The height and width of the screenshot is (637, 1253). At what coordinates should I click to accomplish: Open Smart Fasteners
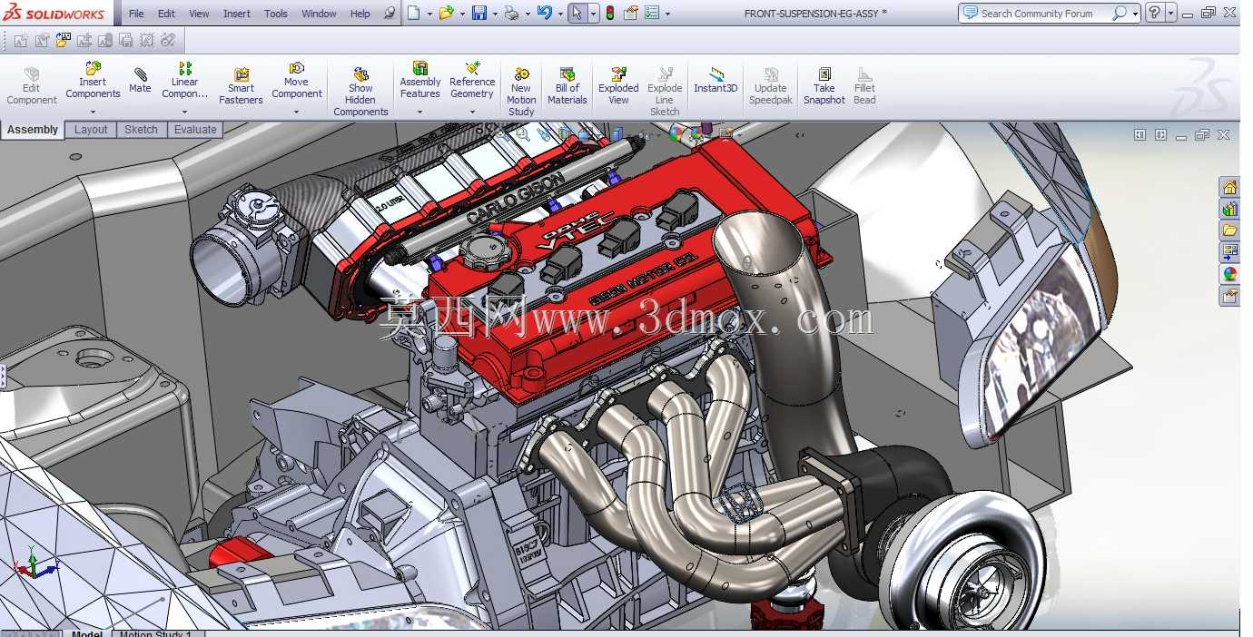[241, 87]
